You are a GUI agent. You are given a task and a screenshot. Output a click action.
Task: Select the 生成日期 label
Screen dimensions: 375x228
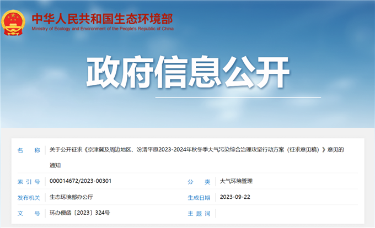[x=199, y=198]
